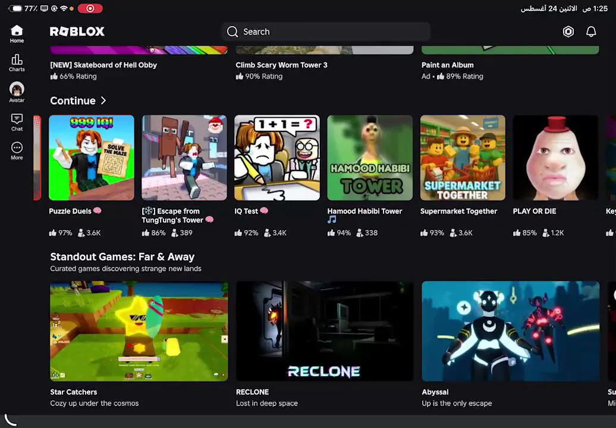
Task: Click 'Cozy up under the cosmos' subtitle
Action: (x=95, y=403)
